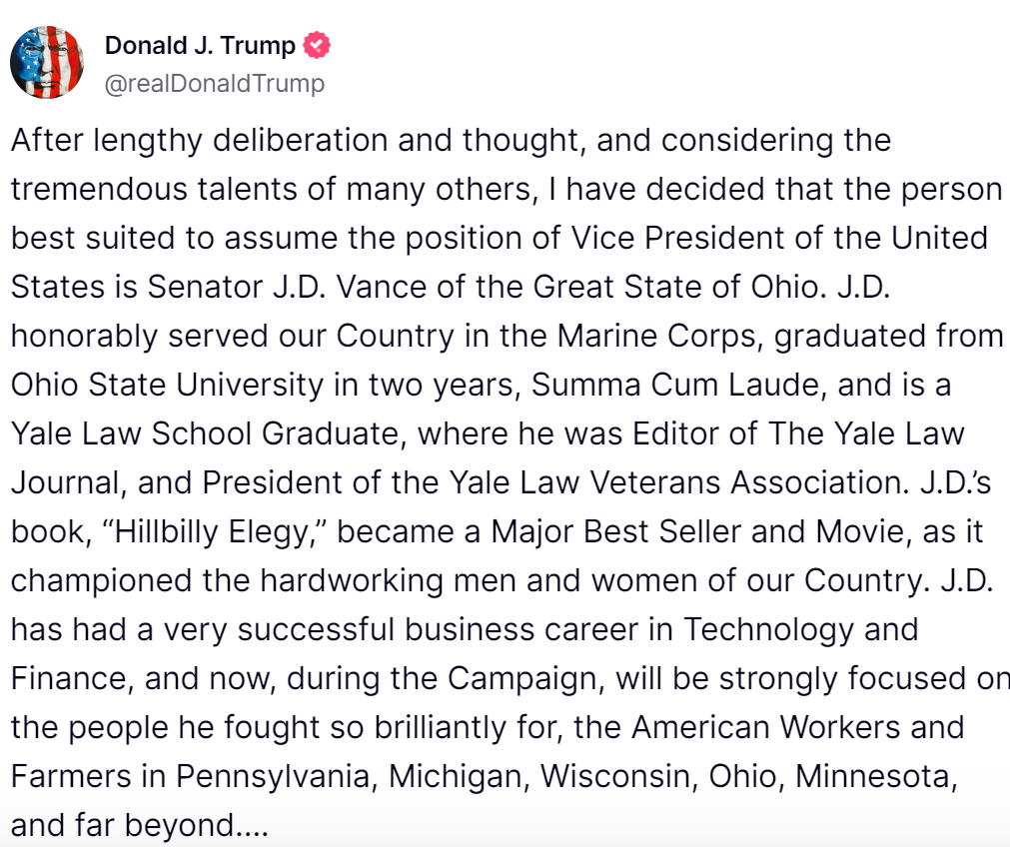The width and height of the screenshot is (1010, 847).
Task: Click the words "Marine Corps" in the post
Action: pos(656,337)
